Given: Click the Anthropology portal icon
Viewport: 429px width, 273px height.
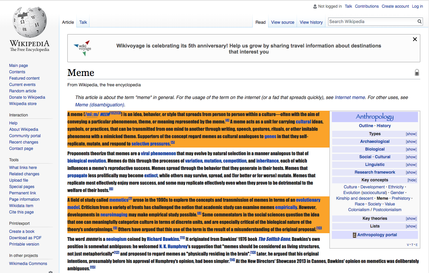Looking at the screenshot, I should coord(355,235).
